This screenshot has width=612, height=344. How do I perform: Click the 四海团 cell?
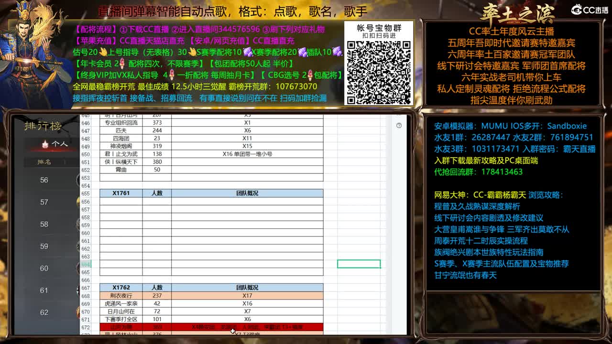click(x=121, y=139)
